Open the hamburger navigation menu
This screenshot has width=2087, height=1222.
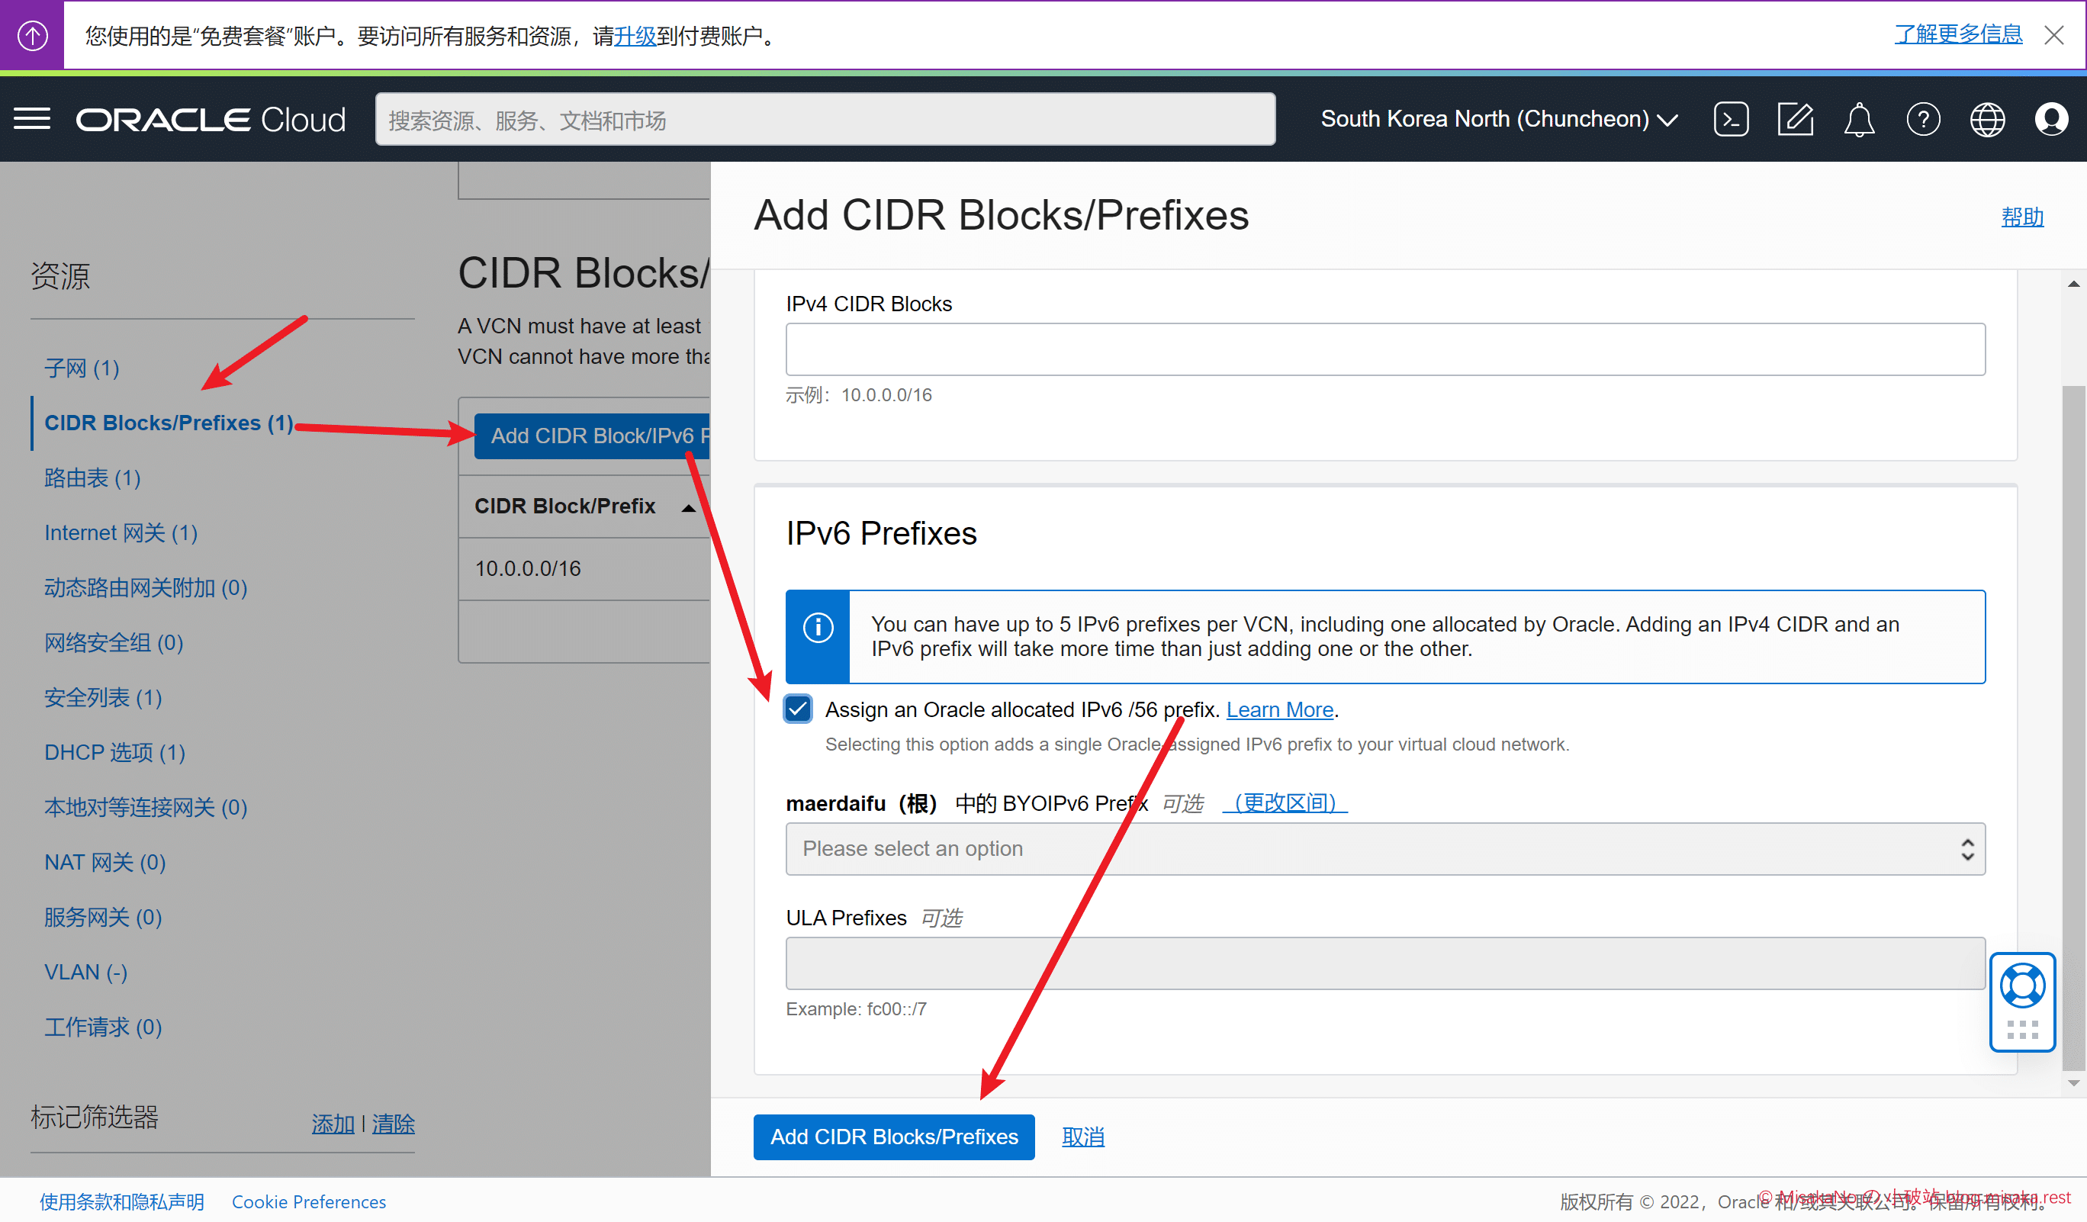click(31, 119)
